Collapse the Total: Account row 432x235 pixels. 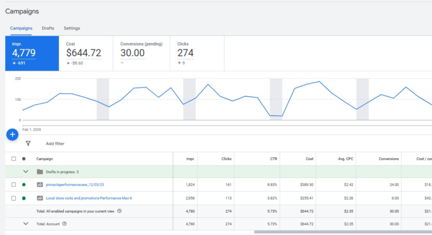25,224
